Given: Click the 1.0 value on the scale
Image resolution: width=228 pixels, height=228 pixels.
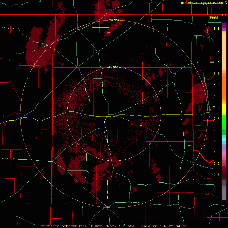Looking at the screenshot, I should tap(217, 152).
